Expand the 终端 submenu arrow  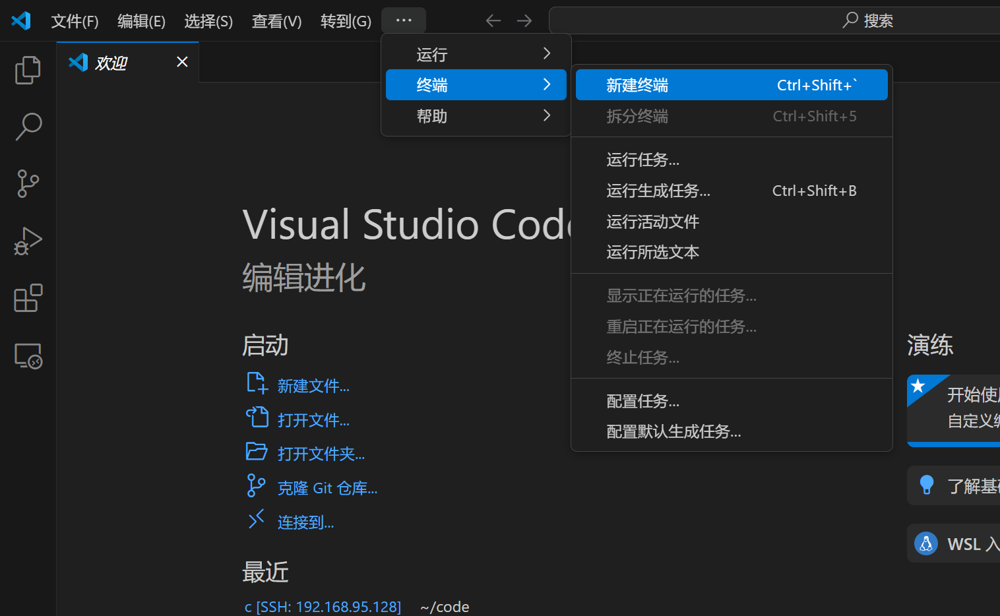click(547, 84)
